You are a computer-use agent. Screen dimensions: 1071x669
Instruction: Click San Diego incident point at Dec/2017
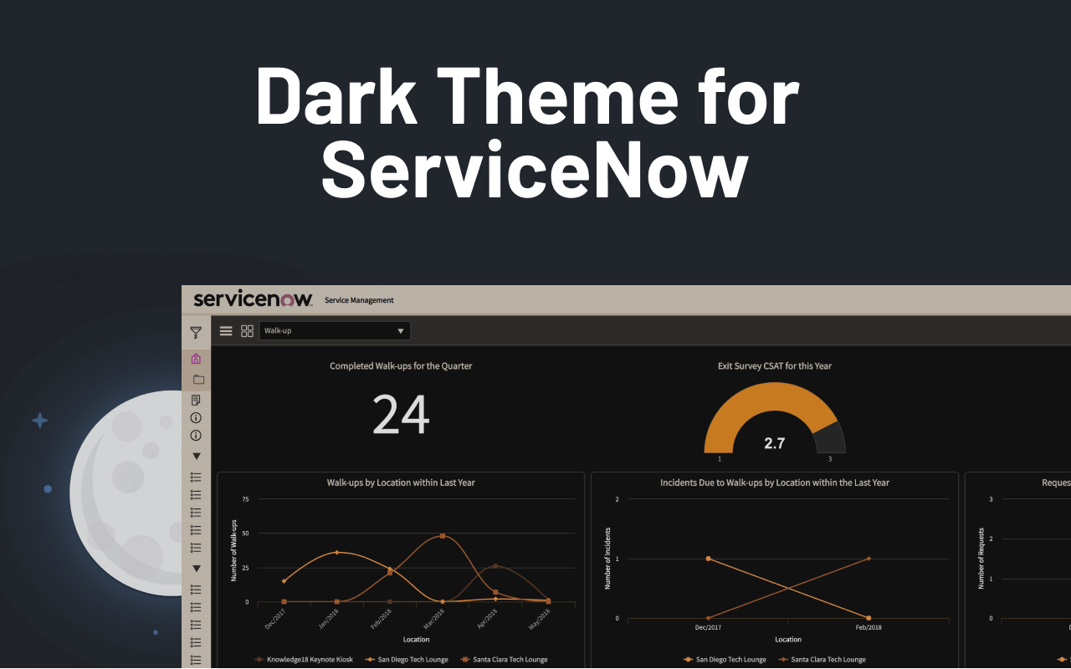click(708, 559)
